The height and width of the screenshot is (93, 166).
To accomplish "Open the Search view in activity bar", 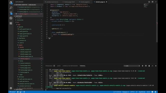I will (x=11, y=8).
